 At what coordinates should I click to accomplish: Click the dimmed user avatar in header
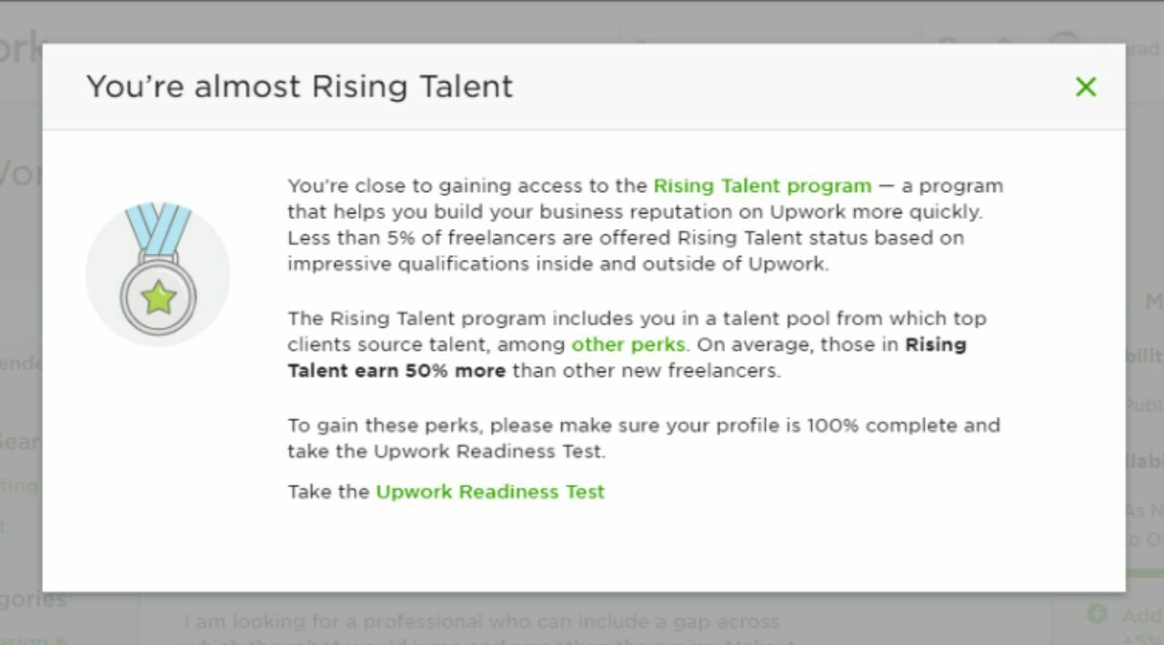click(x=1066, y=38)
